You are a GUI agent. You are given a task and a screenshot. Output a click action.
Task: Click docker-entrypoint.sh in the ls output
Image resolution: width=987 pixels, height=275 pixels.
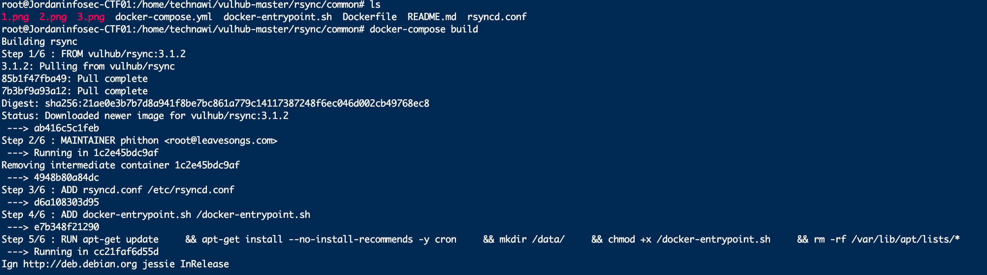[277, 17]
